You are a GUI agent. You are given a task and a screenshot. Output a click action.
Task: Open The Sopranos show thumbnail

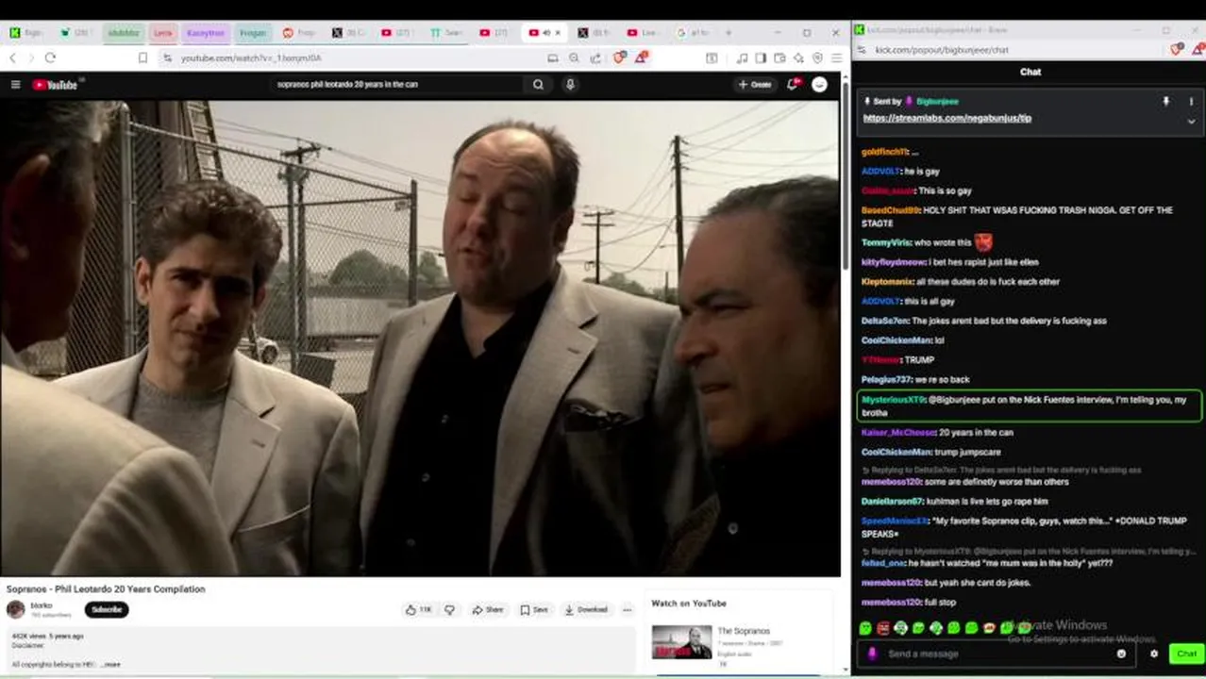pos(682,641)
